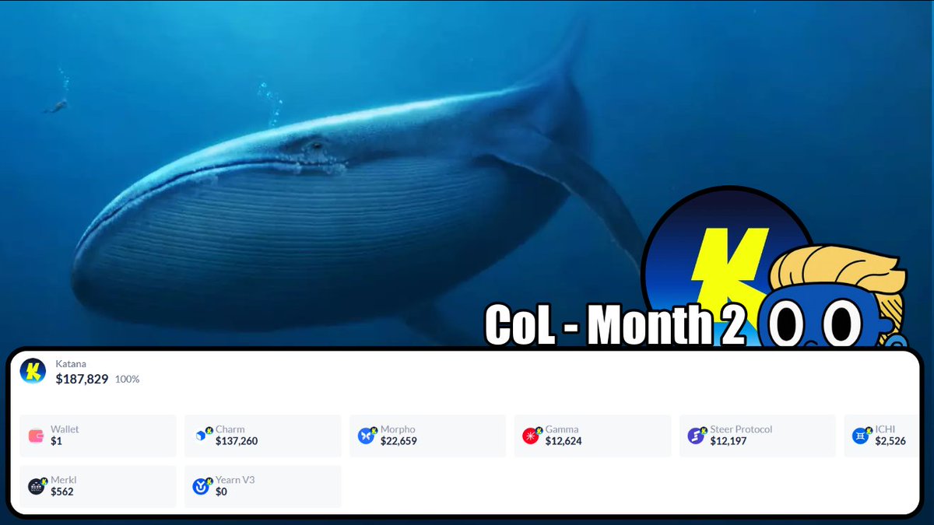
Task: Open the Charm $137,260 card
Action: [263, 436]
